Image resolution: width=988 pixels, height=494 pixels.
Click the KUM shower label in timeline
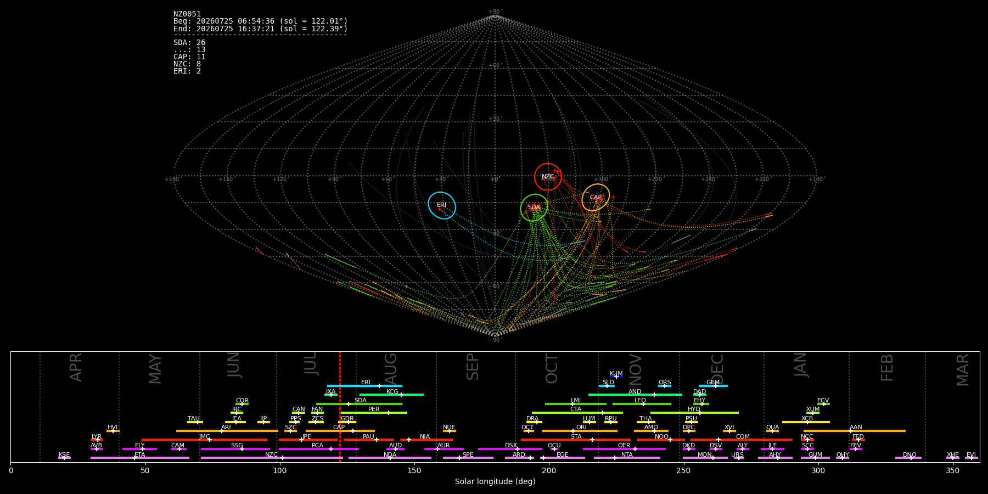pyautogui.click(x=616, y=373)
